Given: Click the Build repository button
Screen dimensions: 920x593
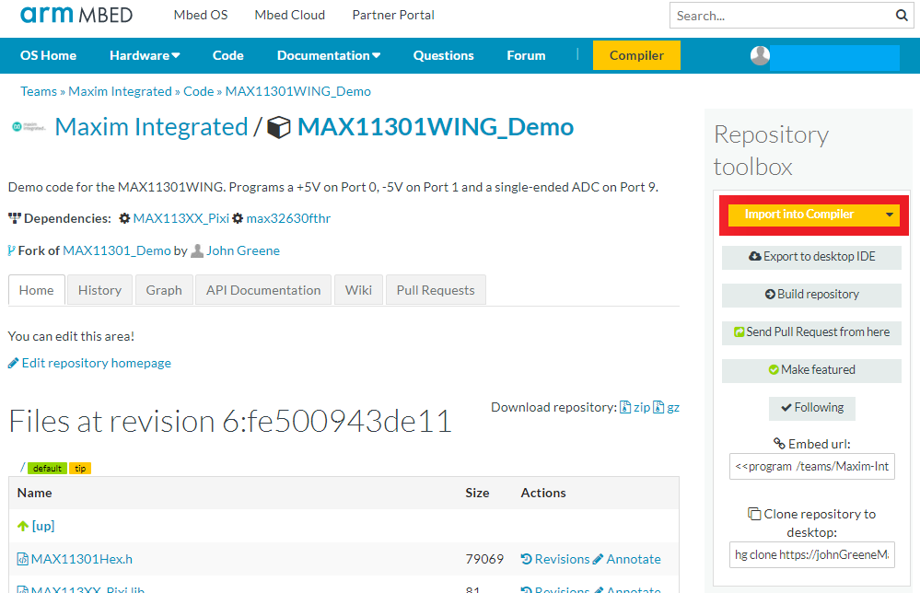Looking at the screenshot, I should (x=811, y=295).
